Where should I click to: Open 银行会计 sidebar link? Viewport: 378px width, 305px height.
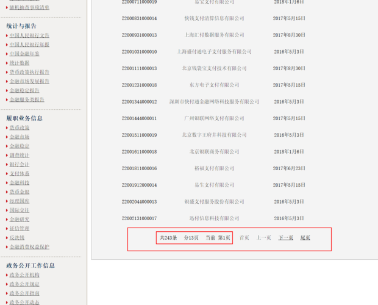[20, 165]
